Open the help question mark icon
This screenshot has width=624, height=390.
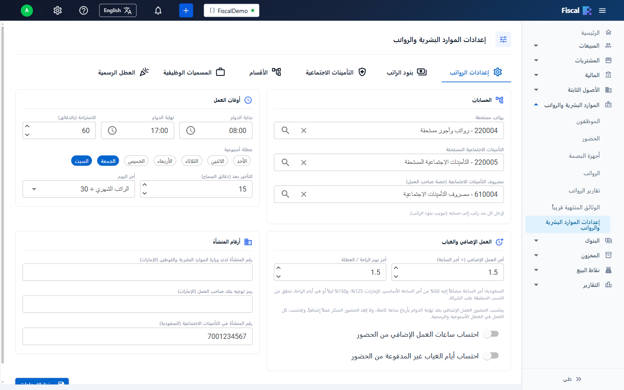click(x=84, y=10)
